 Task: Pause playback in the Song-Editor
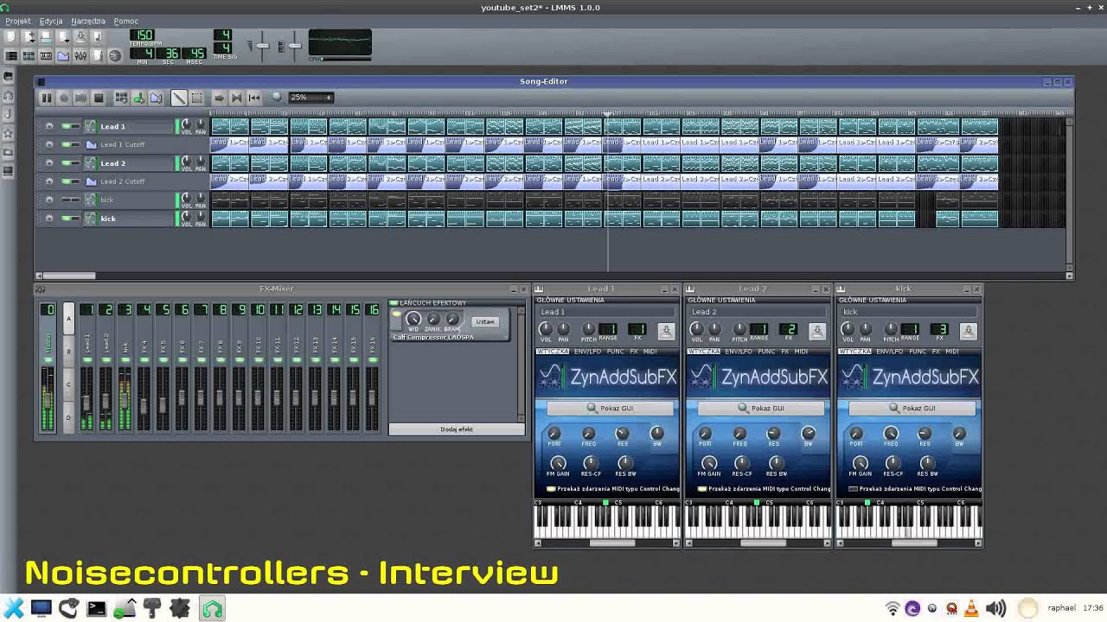pyautogui.click(x=47, y=98)
